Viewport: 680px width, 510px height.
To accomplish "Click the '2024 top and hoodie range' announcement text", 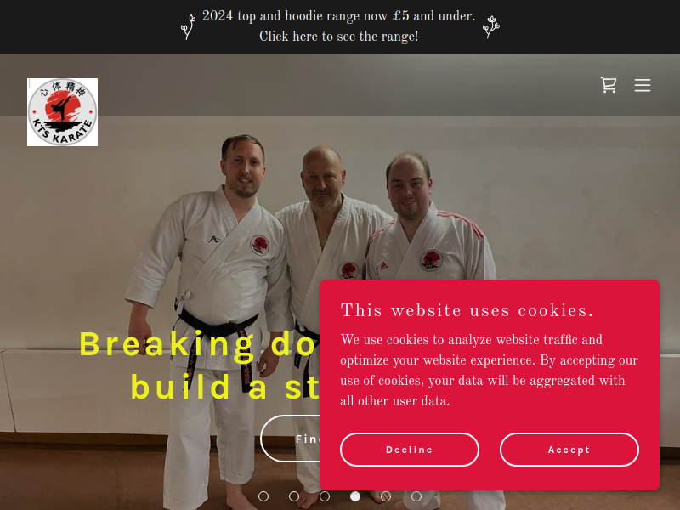I will 338,16.
